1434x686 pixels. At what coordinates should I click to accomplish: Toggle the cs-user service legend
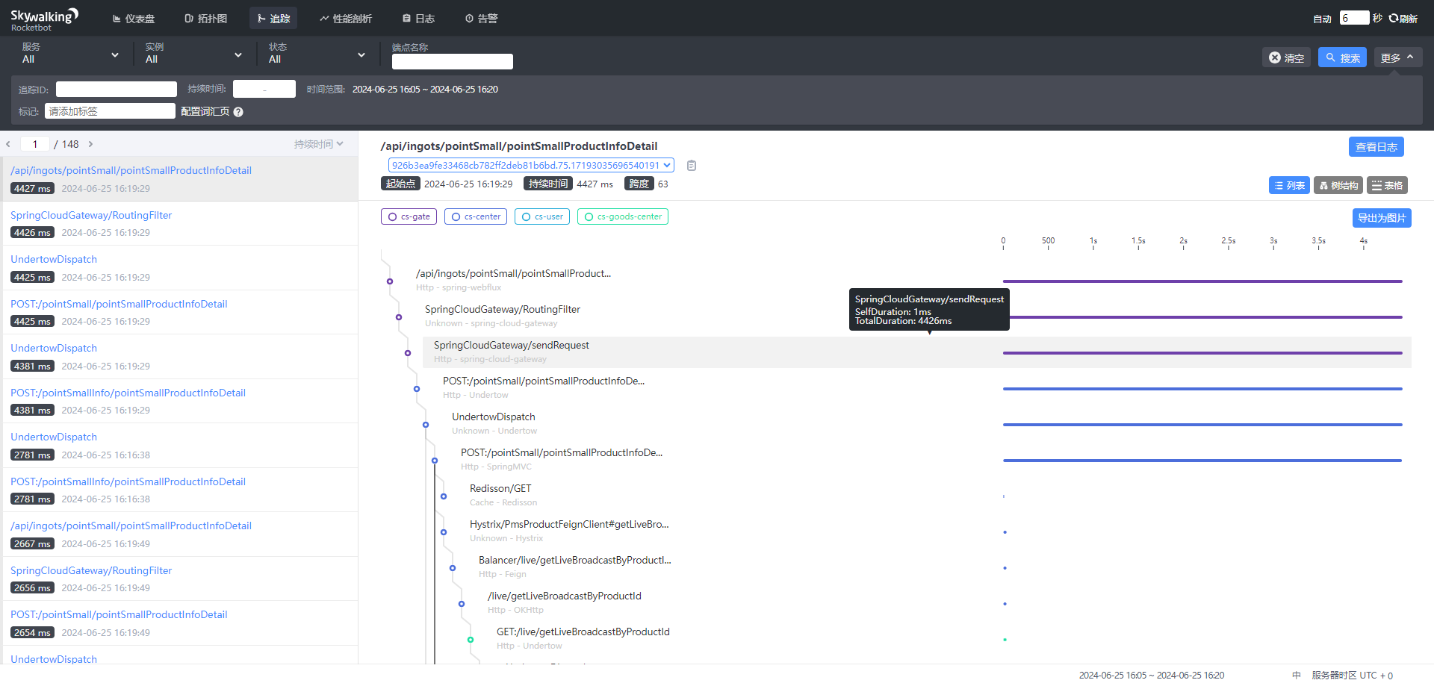(542, 216)
